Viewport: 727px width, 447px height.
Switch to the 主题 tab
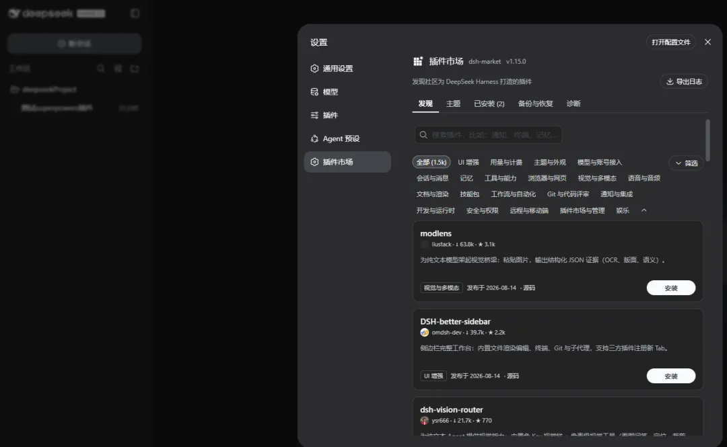click(453, 104)
